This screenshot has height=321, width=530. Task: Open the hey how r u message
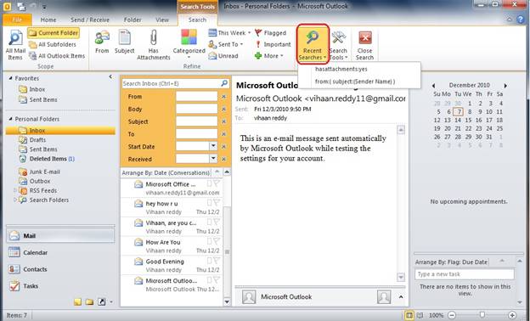172,207
